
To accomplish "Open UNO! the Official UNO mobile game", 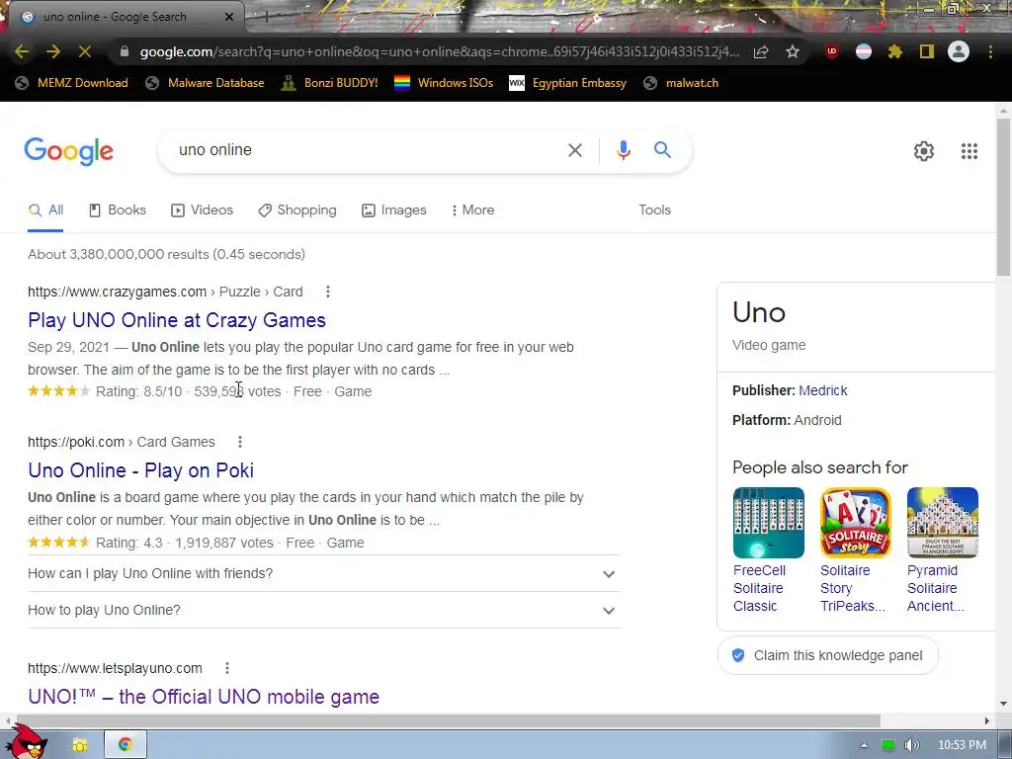I will (x=204, y=697).
